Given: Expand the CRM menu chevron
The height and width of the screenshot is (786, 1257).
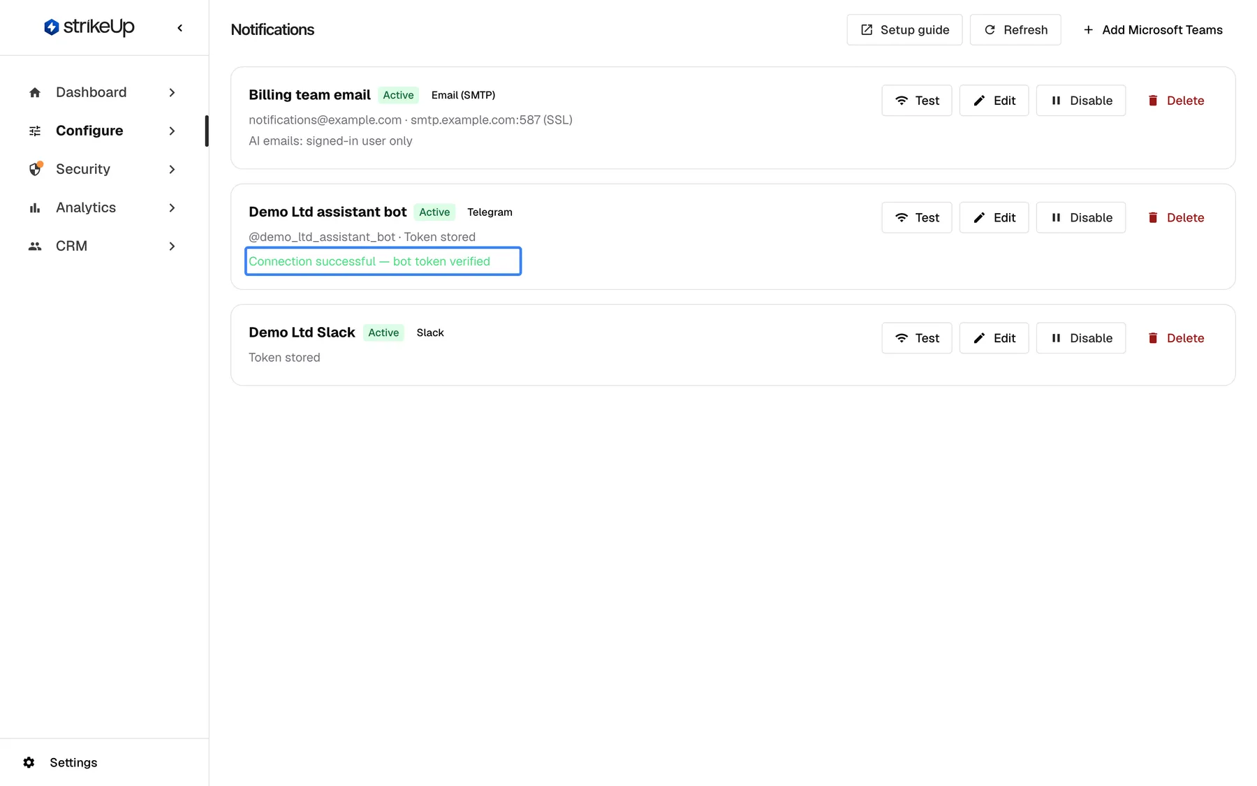Looking at the screenshot, I should (x=172, y=246).
